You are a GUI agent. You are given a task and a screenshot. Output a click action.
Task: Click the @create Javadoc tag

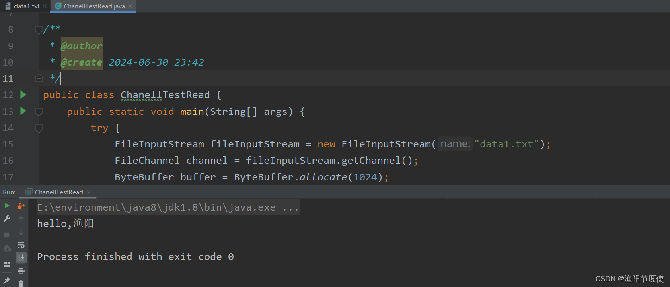click(82, 62)
